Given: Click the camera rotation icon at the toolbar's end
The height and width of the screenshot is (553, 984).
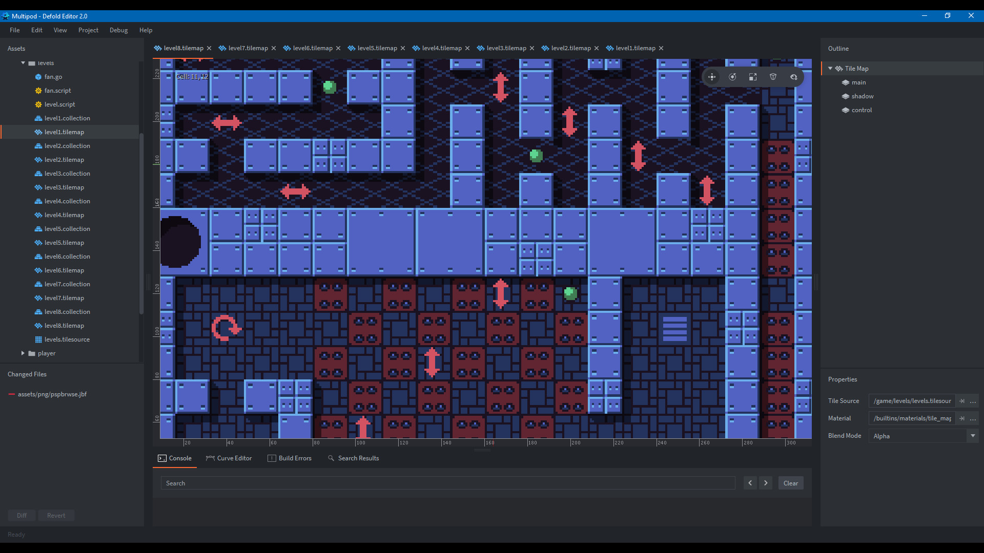Looking at the screenshot, I should pos(794,77).
